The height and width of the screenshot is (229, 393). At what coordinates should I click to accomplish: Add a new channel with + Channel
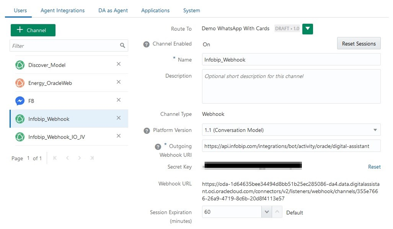click(33, 30)
